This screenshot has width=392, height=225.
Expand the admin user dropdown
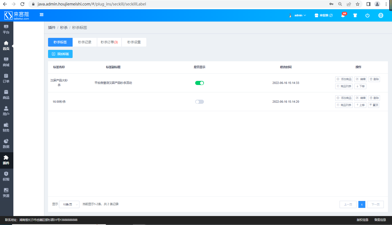298,16
